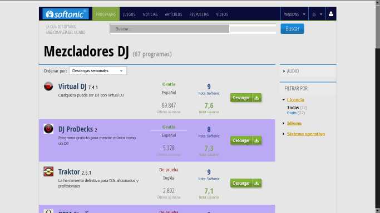This screenshot has height=213, width=380.
Task: Click the blue Buscar button
Action: (292, 29)
